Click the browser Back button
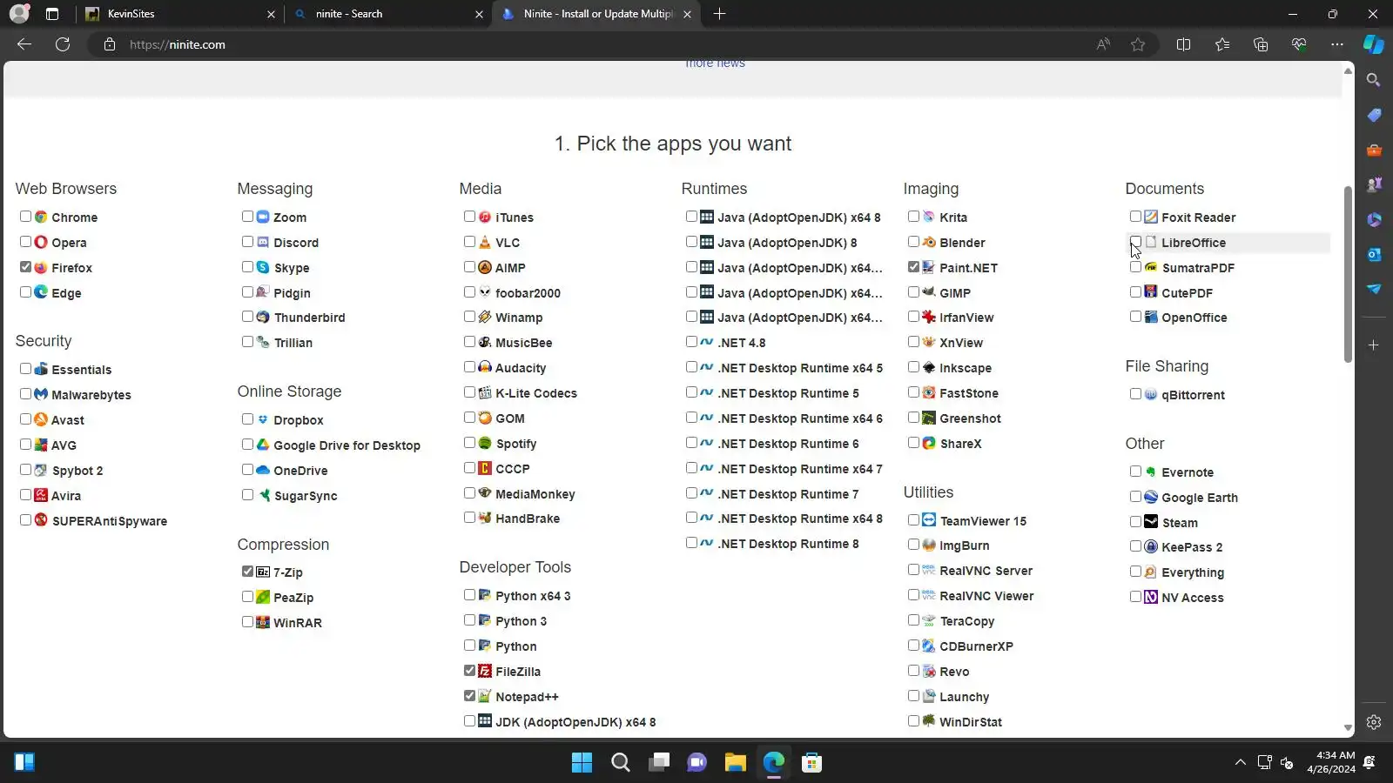Viewport: 1393px width, 783px height. pos(24,44)
